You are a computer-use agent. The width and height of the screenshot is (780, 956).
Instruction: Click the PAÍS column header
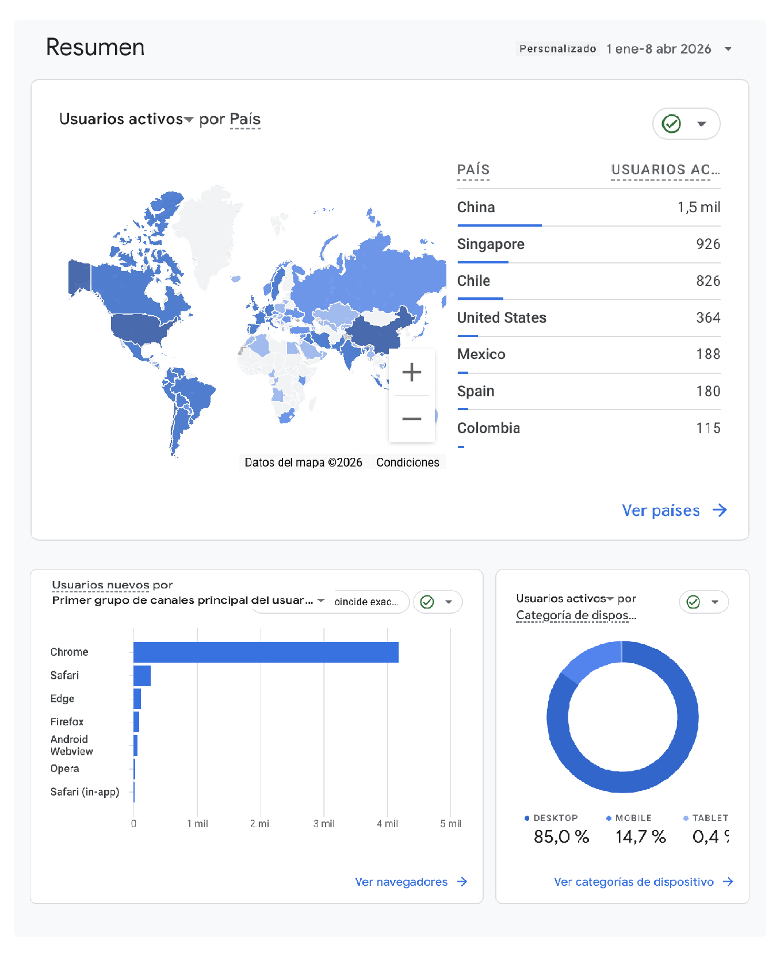[473, 170]
